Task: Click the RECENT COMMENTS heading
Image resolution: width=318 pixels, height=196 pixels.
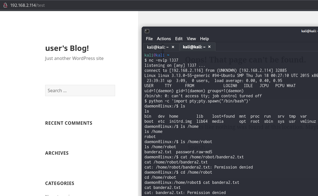Action: click(69, 123)
